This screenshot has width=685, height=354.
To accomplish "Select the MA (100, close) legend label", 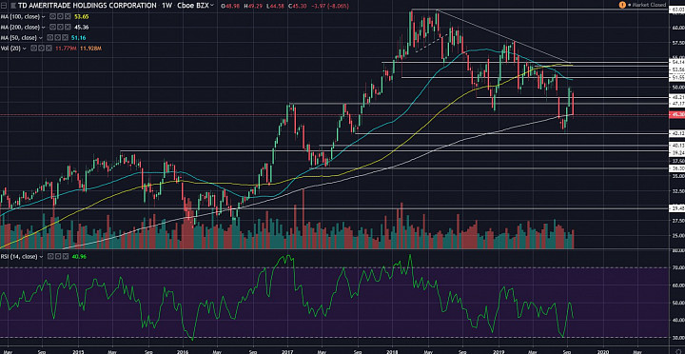I will (20, 16).
